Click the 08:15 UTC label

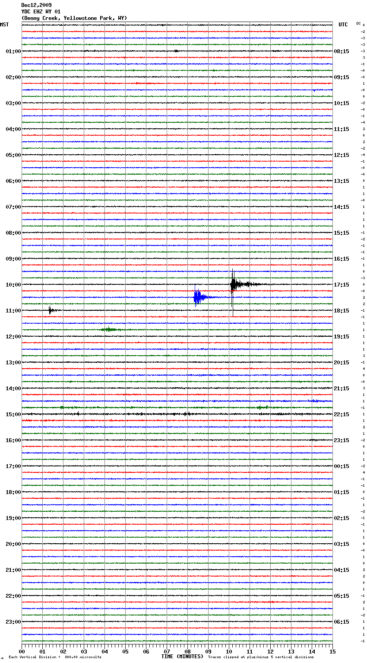[x=342, y=51]
